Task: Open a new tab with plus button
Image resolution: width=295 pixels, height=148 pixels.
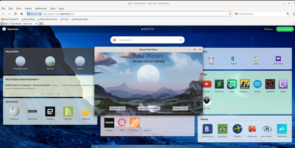Action: [x=41, y=24]
